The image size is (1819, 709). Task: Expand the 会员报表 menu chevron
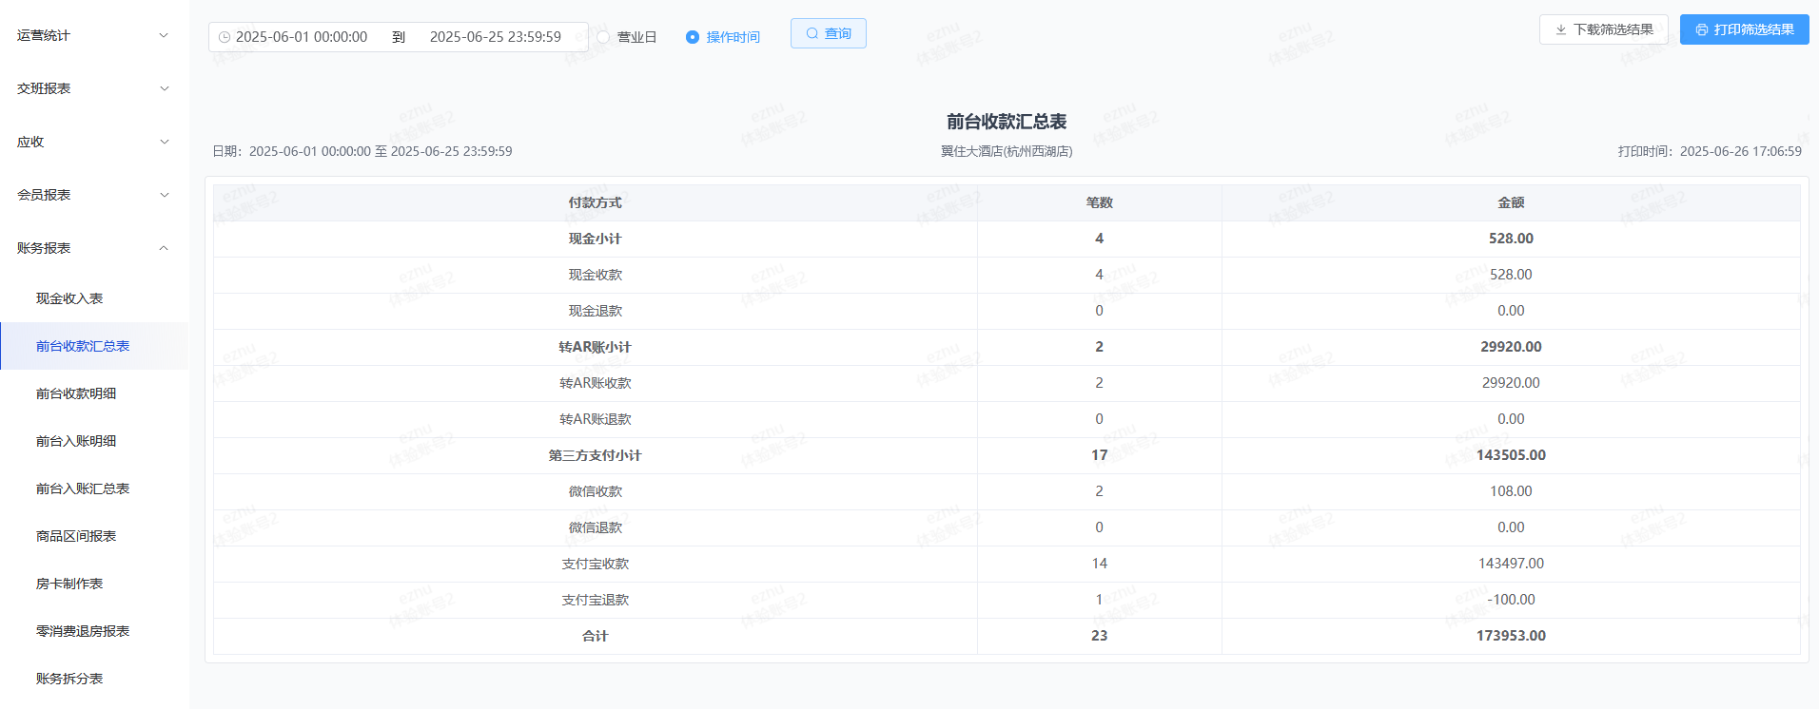point(164,195)
